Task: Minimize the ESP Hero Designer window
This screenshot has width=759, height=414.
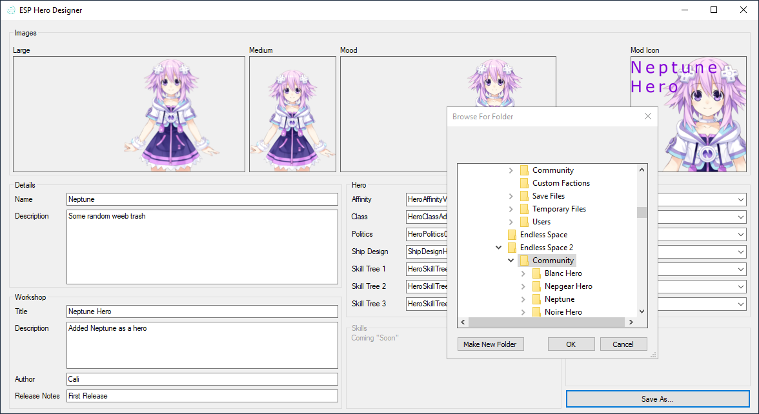Action: click(x=684, y=10)
